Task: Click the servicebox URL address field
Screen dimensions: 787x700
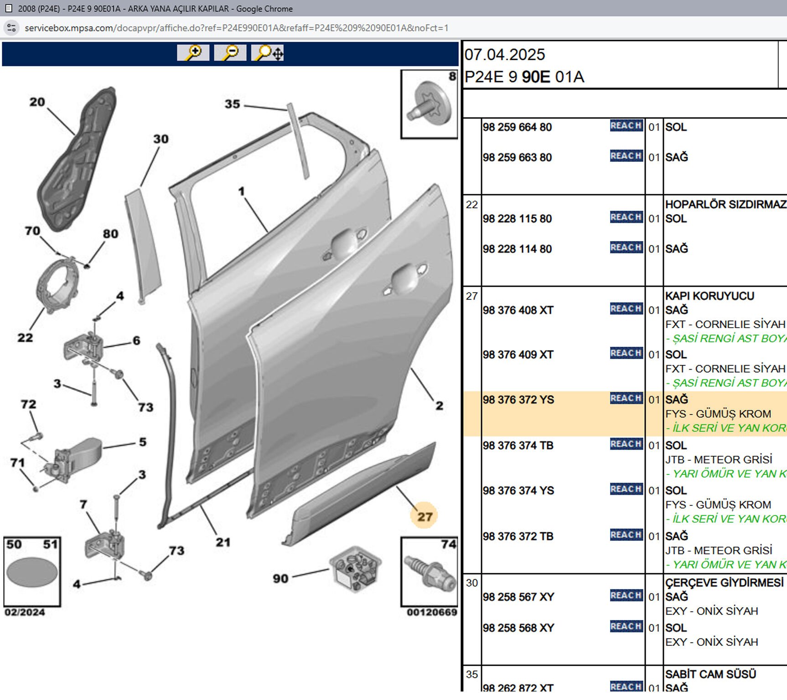Action: click(x=237, y=28)
